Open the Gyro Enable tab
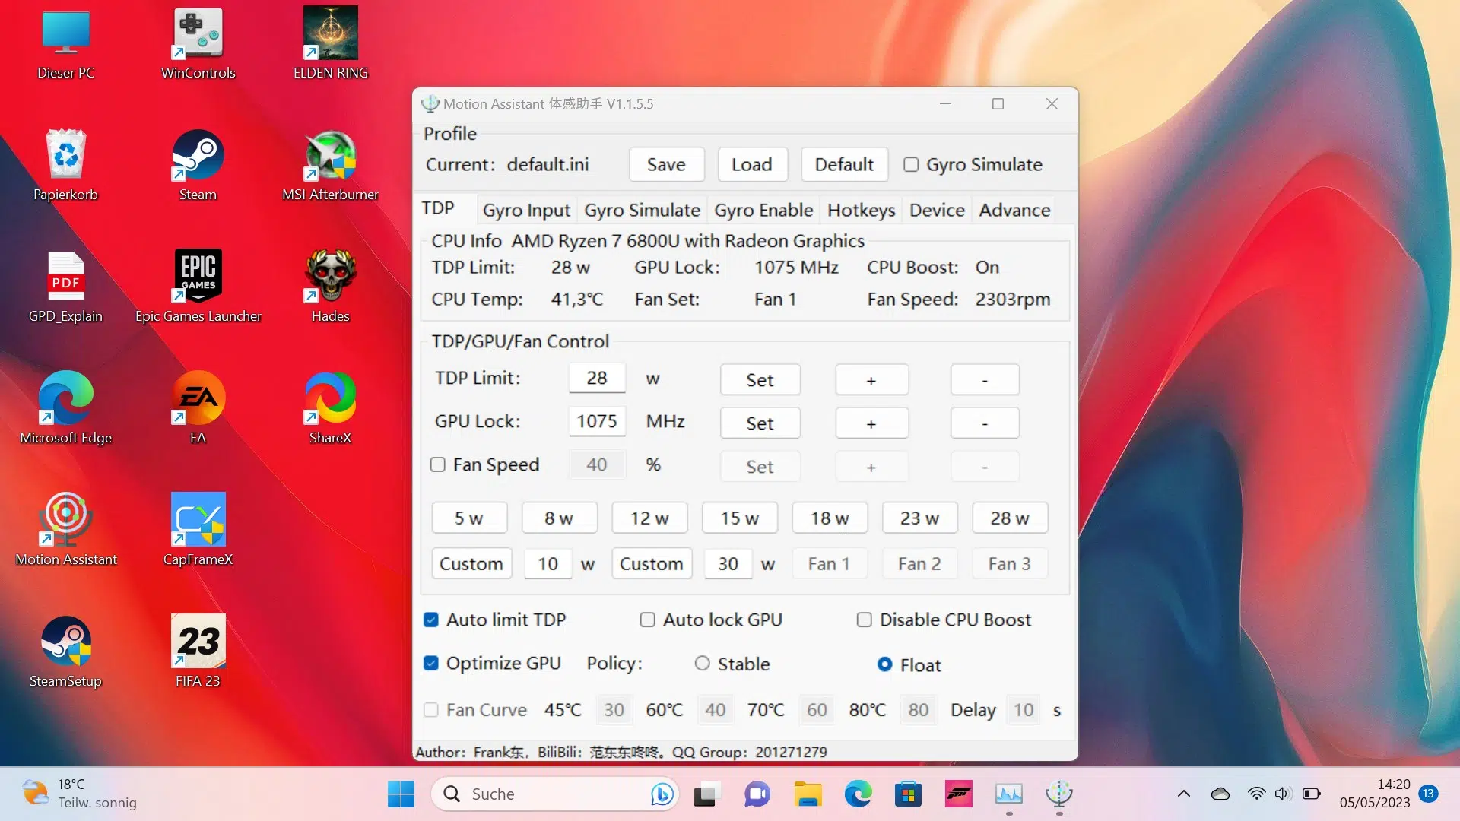1460x821 pixels. [x=763, y=210]
